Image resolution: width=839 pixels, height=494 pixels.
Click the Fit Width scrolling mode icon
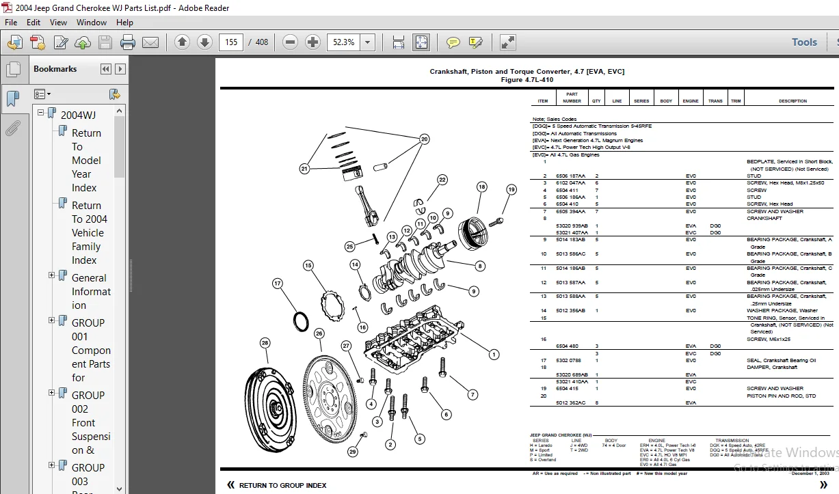pyautogui.click(x=398, y=42)
